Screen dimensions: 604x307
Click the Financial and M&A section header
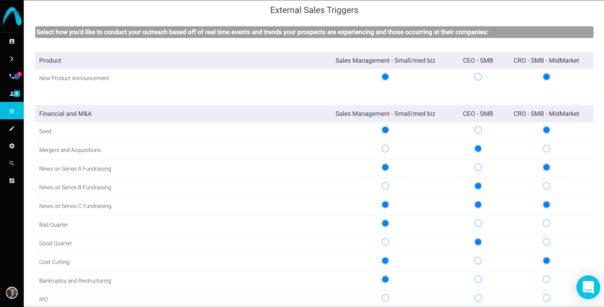(66, 114)
